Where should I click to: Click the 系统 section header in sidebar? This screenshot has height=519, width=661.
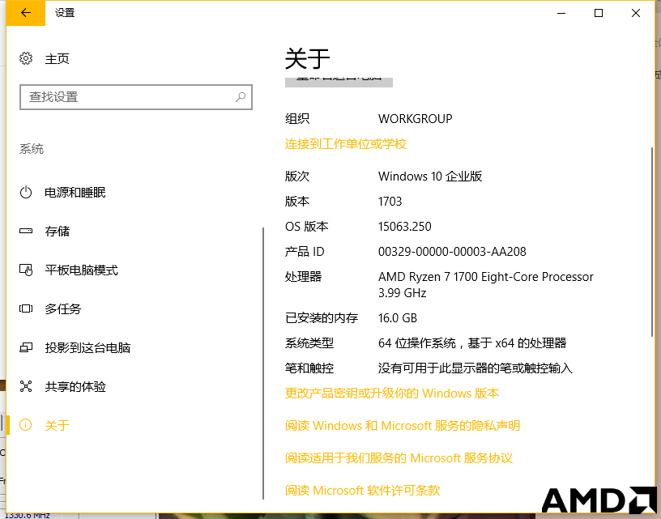[32, 149]
